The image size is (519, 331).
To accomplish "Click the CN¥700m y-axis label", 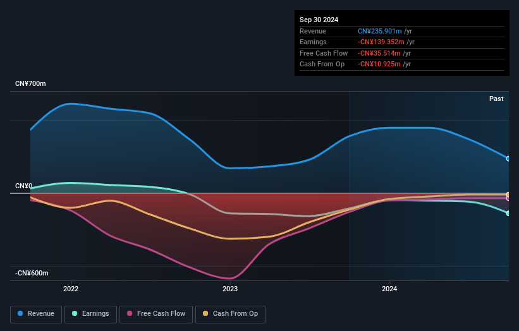I will click(30, 83).
